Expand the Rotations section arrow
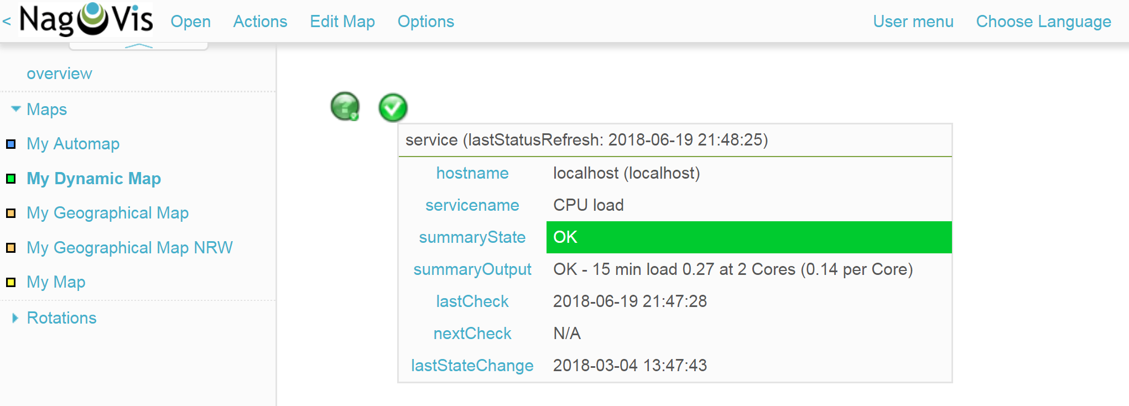1129x406 pixels. 15,318
